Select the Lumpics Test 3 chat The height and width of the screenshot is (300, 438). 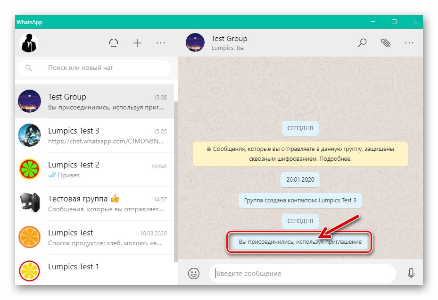pos(94,135)
